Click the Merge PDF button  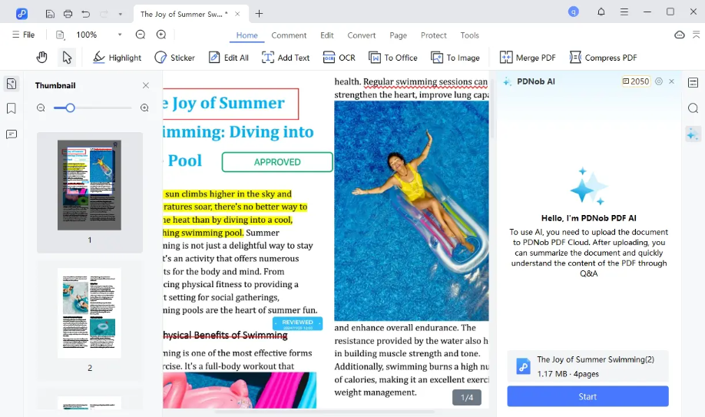pyautogui.click(x=528, y=58)
